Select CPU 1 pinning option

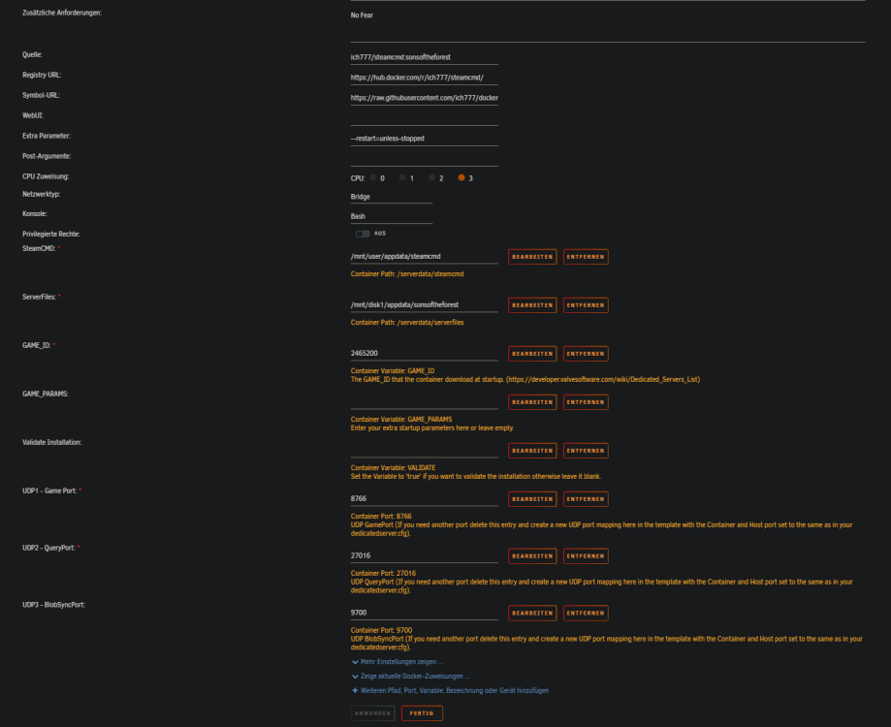coord(402,177)
